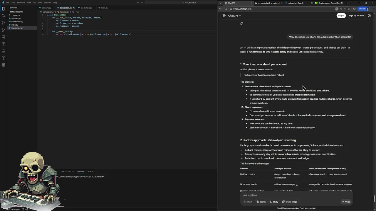Click the Create image button

pos(290,202)
